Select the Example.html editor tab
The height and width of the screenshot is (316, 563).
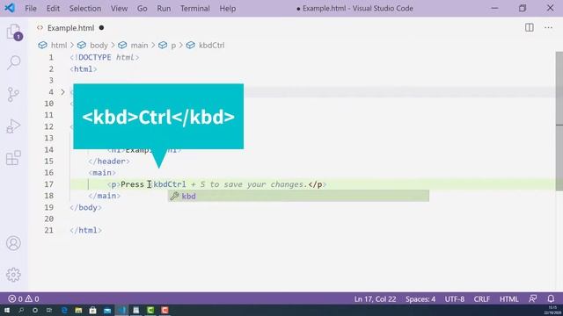pyautogui.click(x=70, y=28)
